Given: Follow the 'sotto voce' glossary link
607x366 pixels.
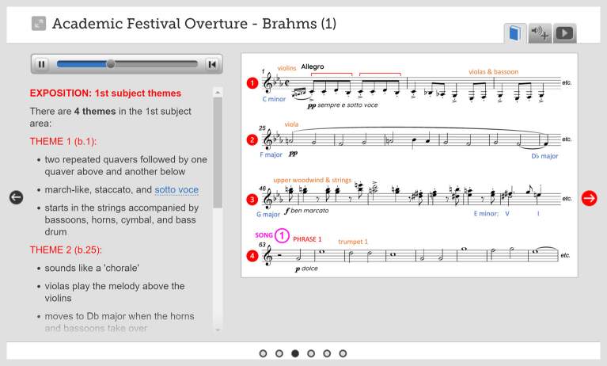Looking at the screenshot, I should [x=176, y=190].
